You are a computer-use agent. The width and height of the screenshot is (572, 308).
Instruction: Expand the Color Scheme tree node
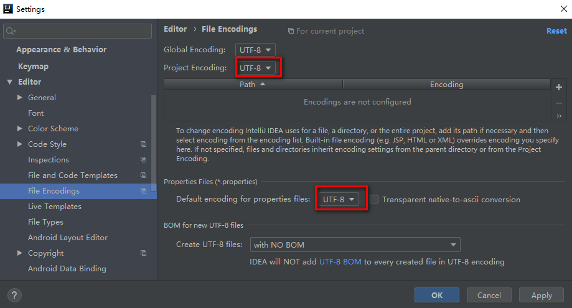click(x=20, y=129)
